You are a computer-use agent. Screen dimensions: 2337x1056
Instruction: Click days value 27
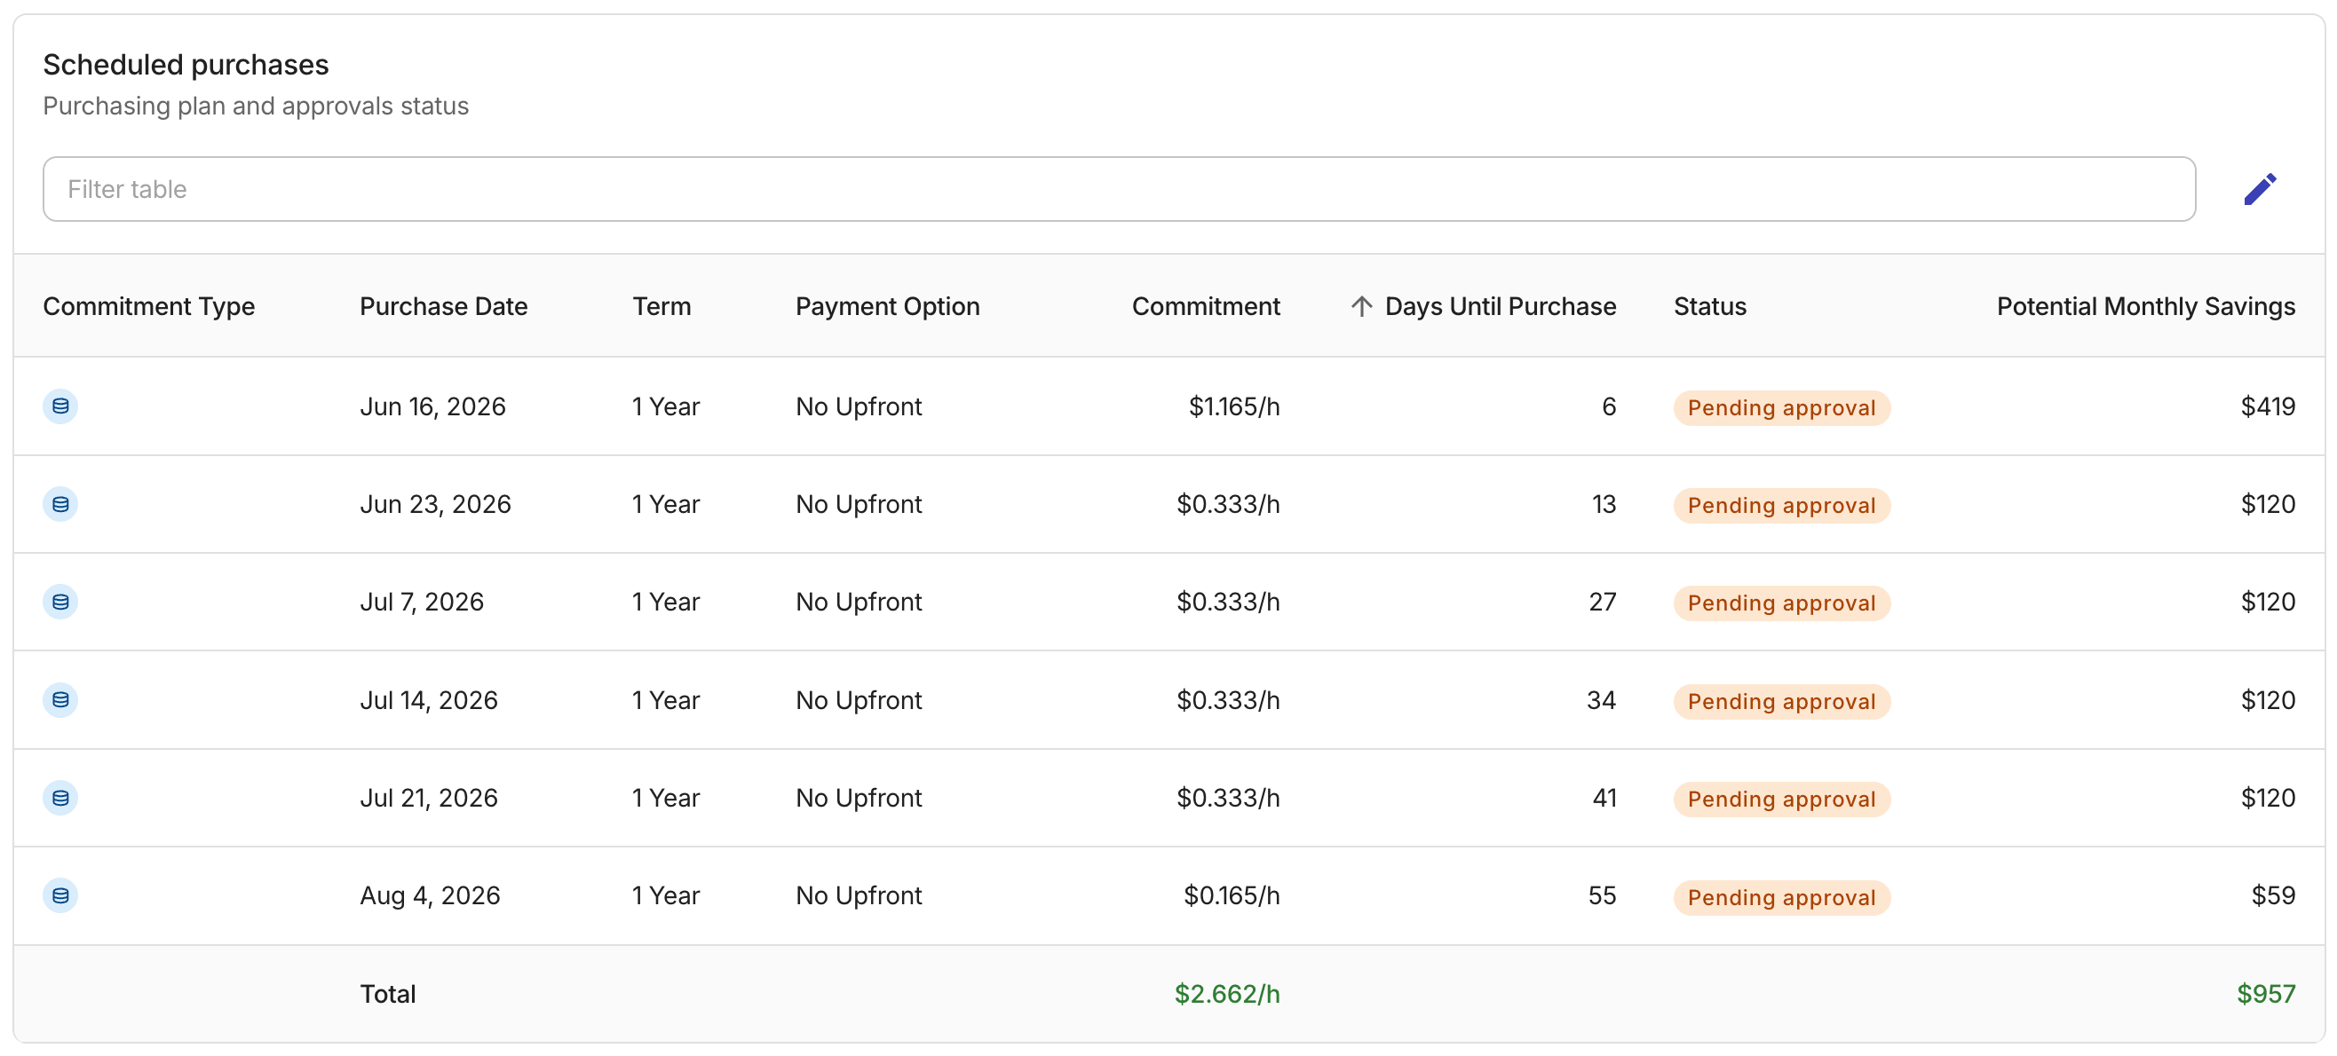pos(1602,602)
